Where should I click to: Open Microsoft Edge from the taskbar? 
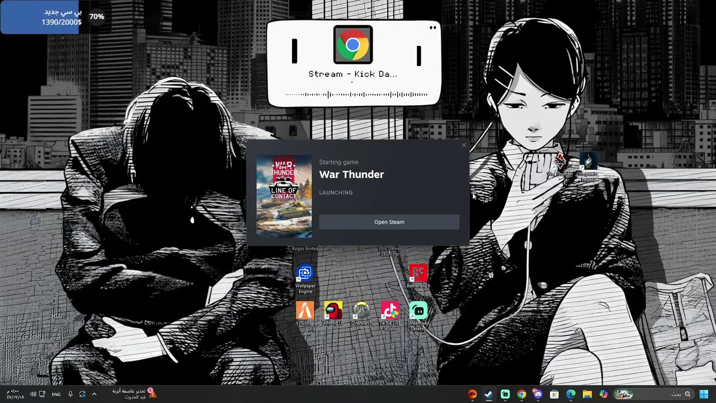point(571,394)
